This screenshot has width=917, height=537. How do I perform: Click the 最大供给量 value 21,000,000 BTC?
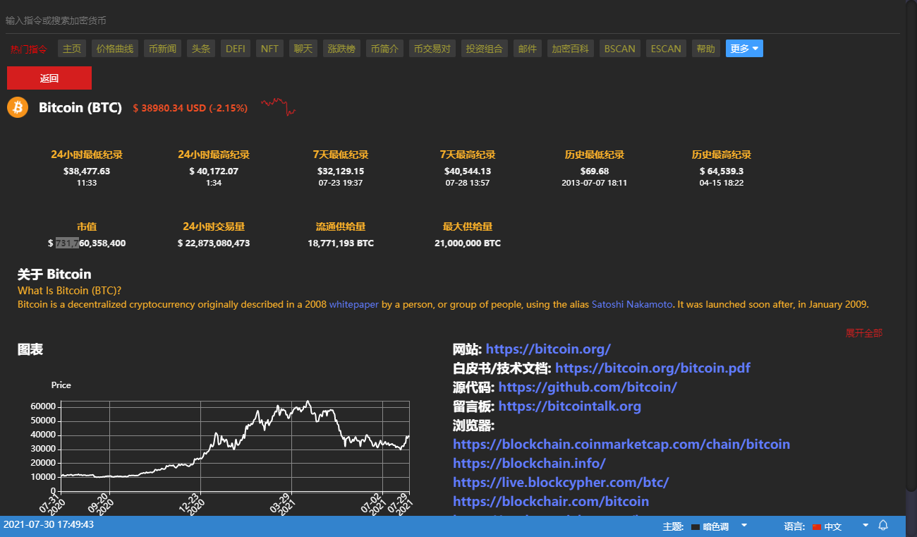[468, 243]
